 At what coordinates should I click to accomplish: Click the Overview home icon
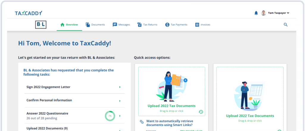(62, 25)
